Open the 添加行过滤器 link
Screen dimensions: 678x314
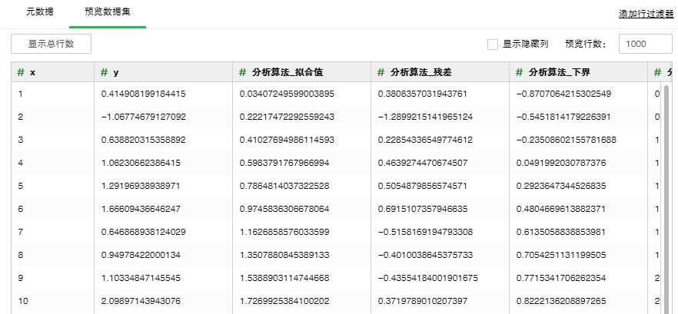click(646, 14)
